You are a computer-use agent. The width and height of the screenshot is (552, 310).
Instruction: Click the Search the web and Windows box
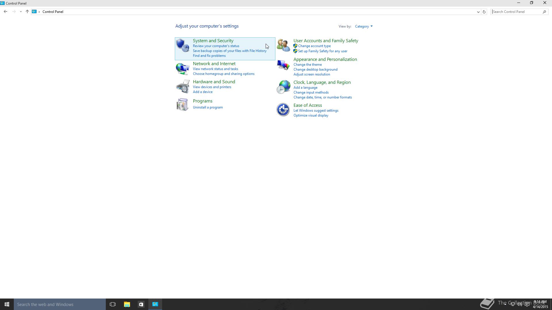(60, 304)
